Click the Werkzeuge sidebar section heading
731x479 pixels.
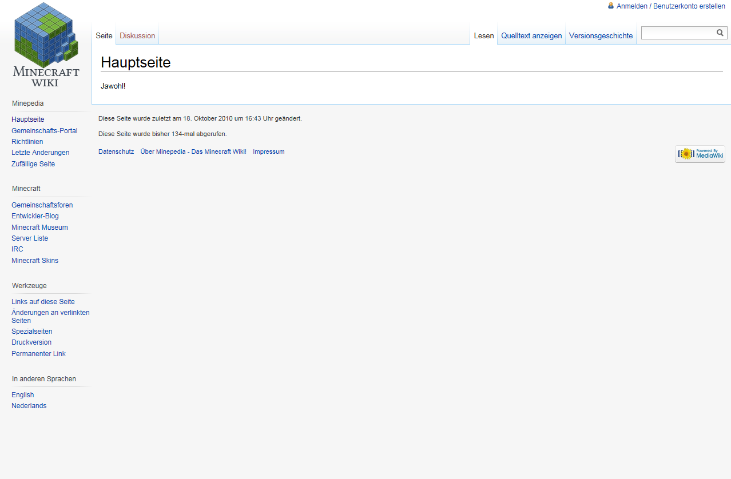(29, 286)
